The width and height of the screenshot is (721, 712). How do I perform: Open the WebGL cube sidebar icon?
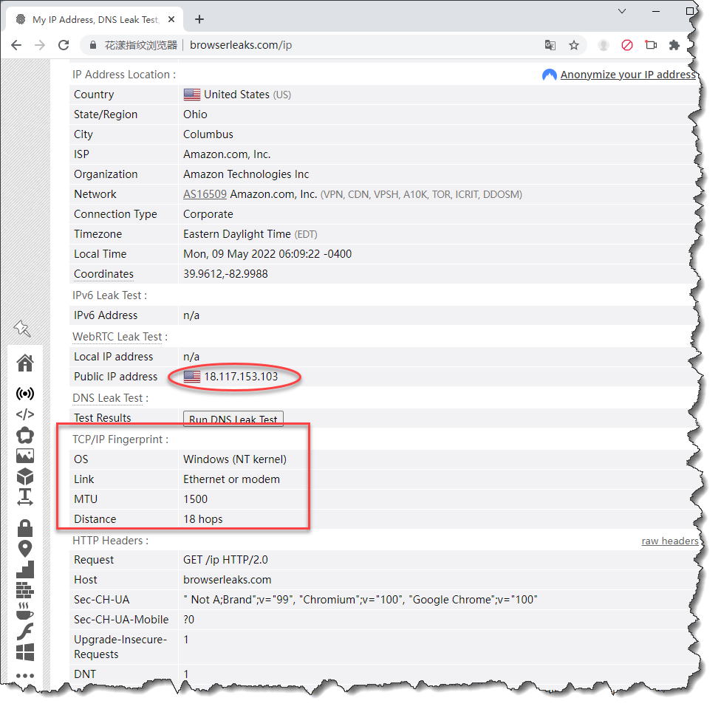coord(25,476)
